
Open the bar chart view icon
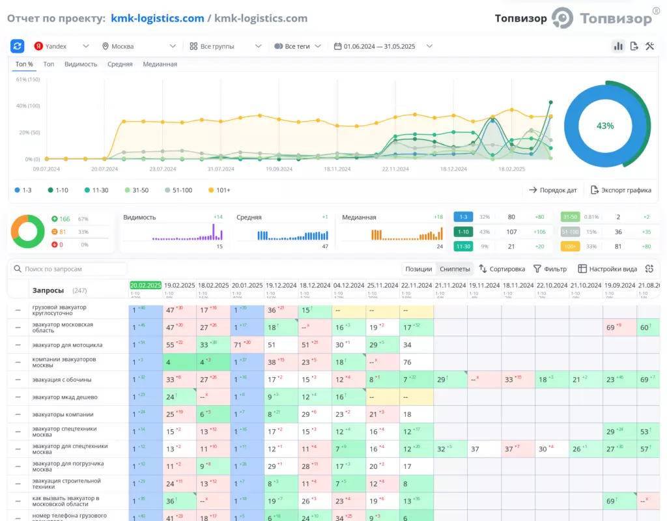[x=618, y=46]
